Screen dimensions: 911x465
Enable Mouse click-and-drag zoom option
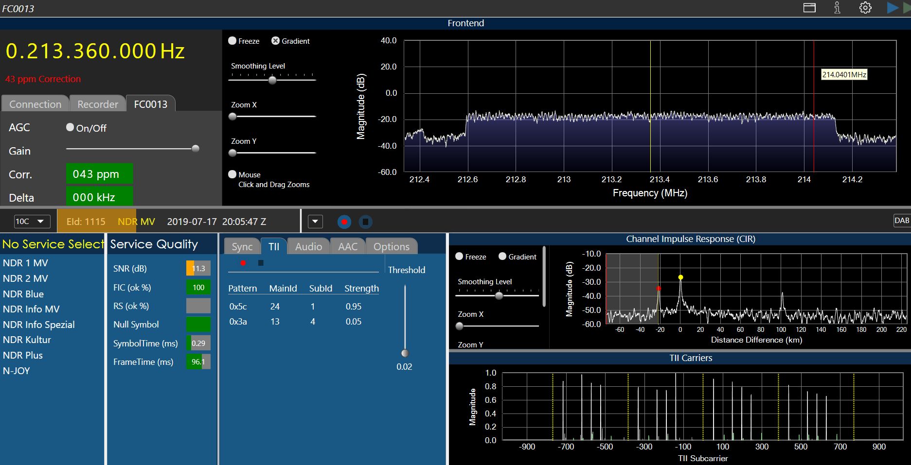coord(232,174)
